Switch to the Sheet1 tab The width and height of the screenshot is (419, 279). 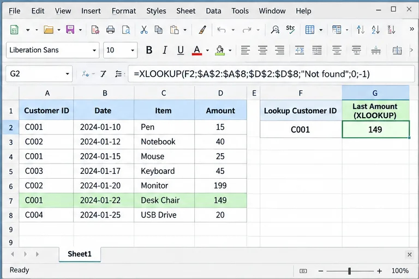coord(80,254)
